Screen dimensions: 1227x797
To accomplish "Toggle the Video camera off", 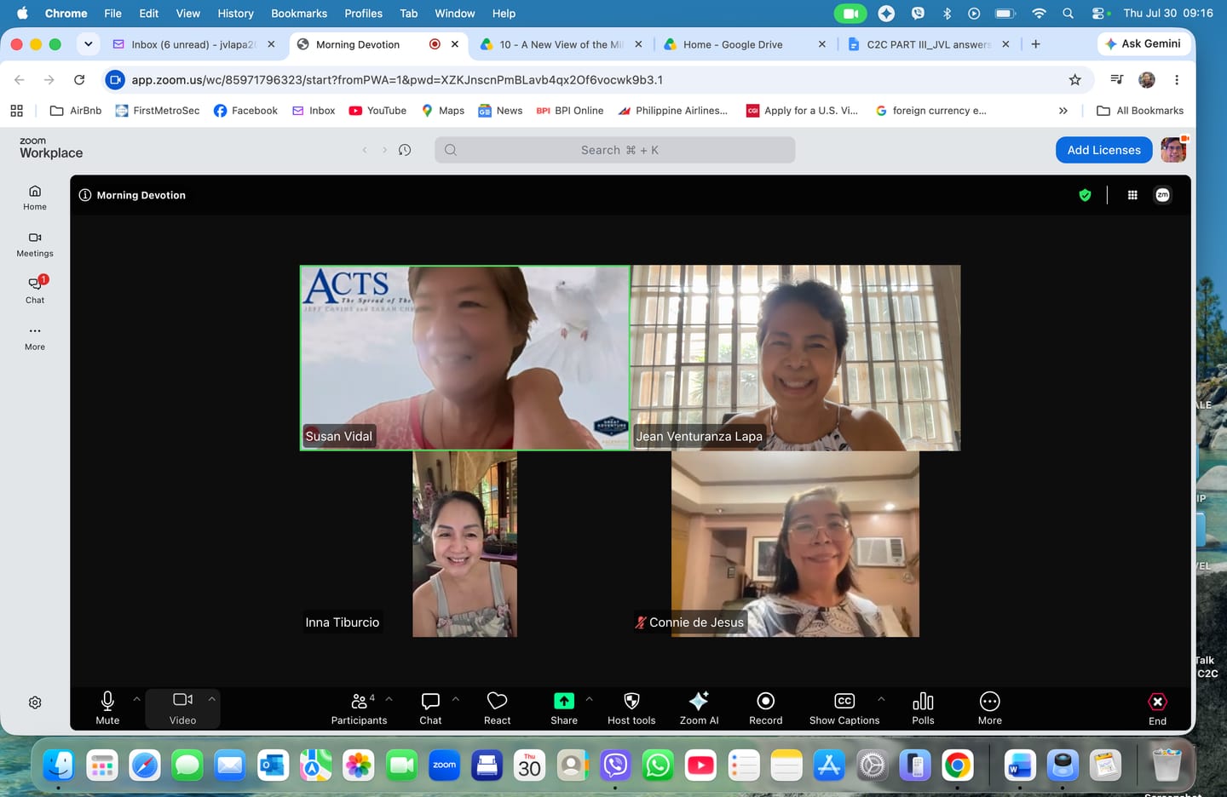I will click(x=182, y=708).
